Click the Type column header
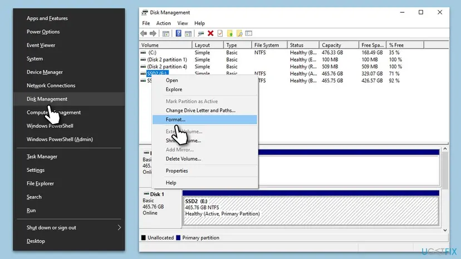This screenshot has width=461, height=259. pos(238,45)
